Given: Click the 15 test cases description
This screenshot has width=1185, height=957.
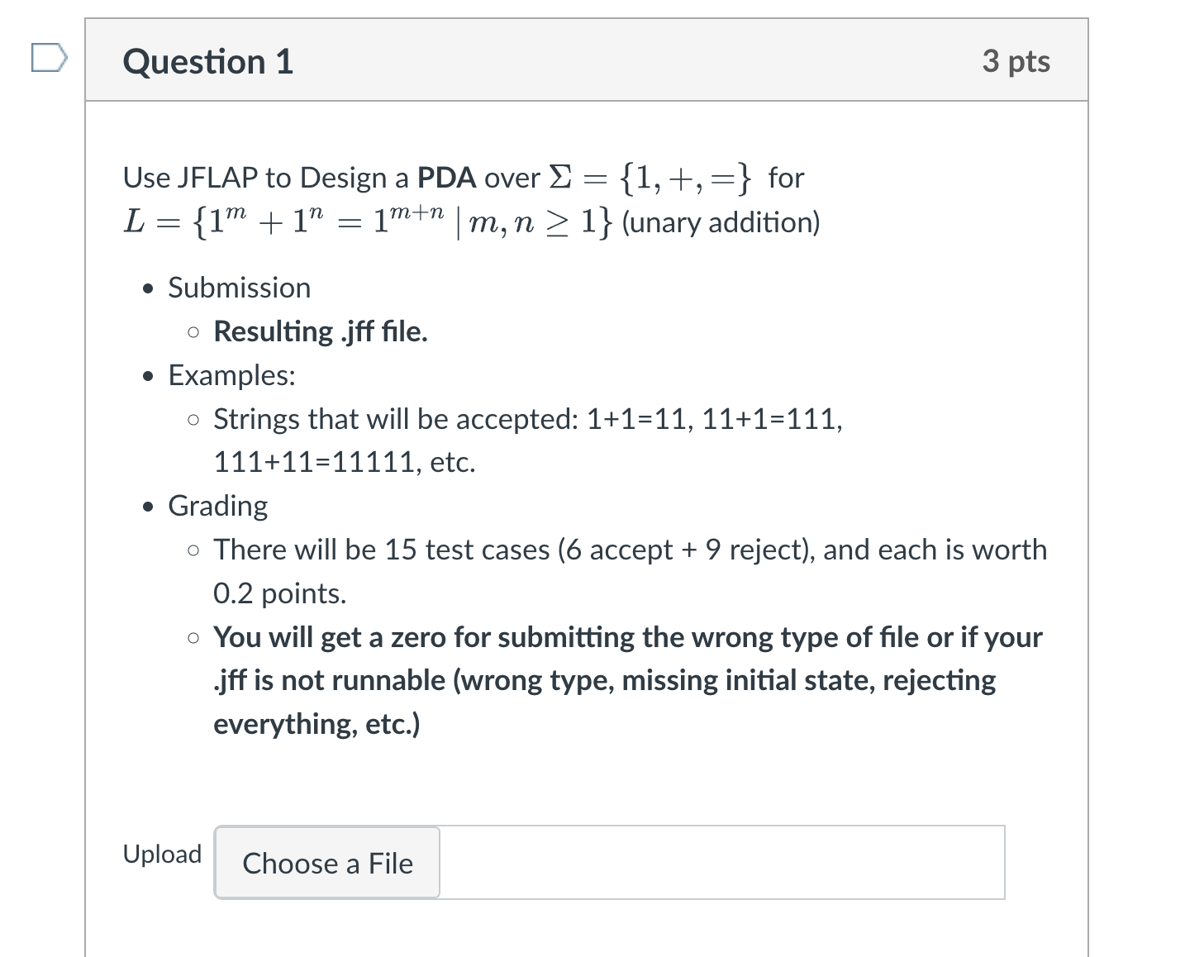Looking at the screenshot, I should [x=630, y=550].
